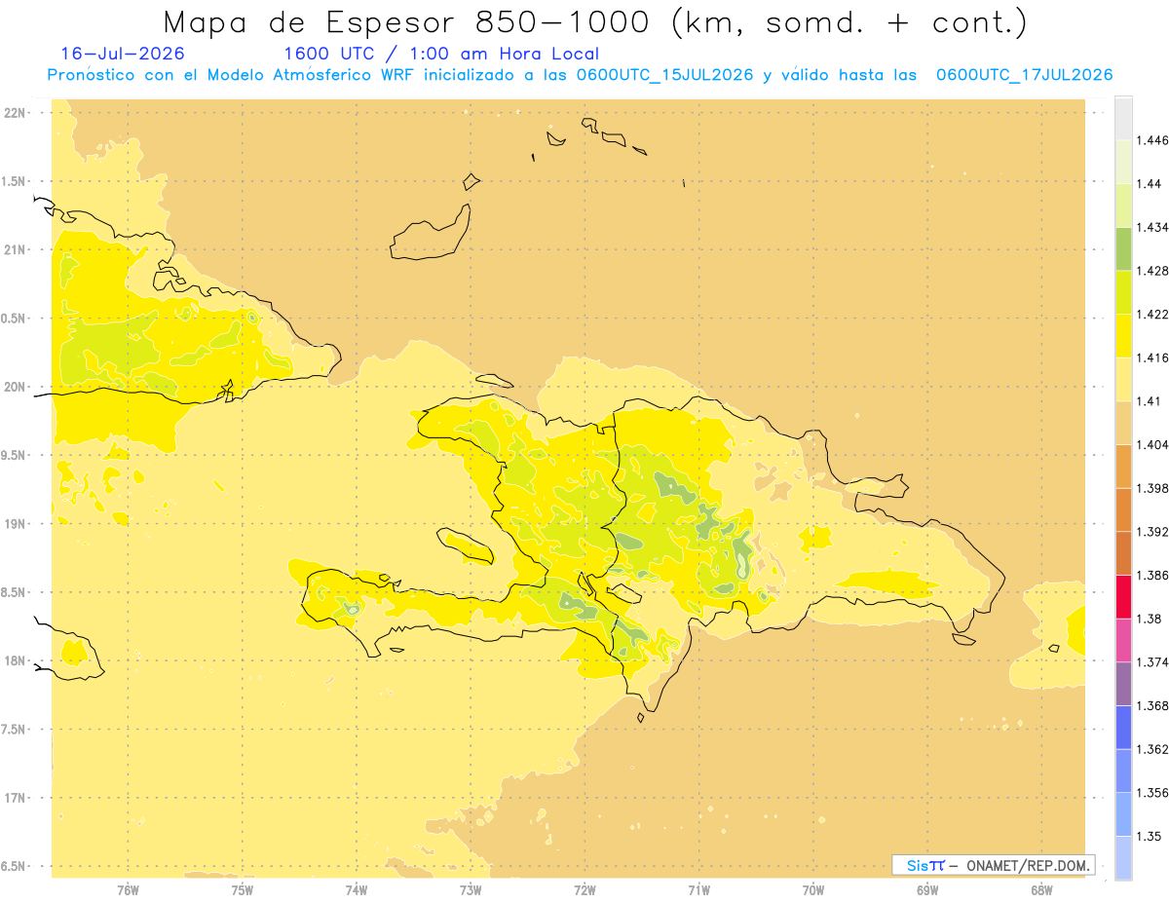Click the longitude label '74W'
Screen dimensions: 1169x903
357,889
